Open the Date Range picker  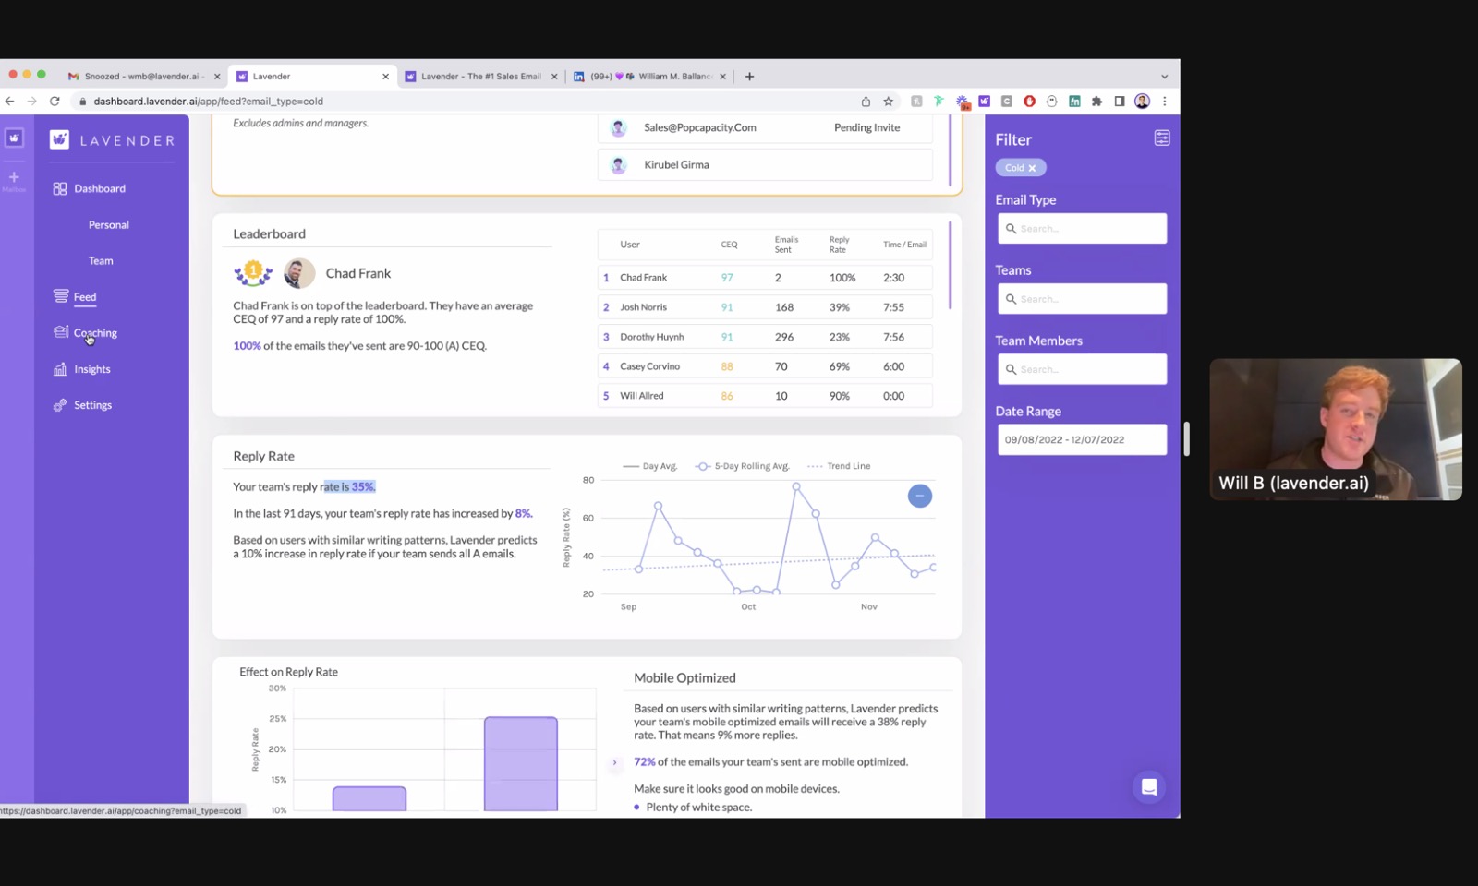tap(1082, 439)
